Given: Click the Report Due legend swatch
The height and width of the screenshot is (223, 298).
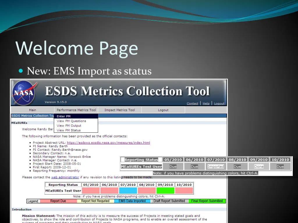Looking at the screenshot, I should (58, 201).
